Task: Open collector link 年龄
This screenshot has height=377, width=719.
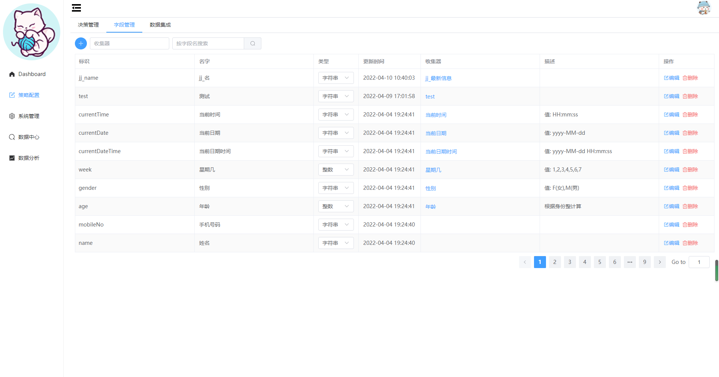Action: pyautogui.click(x=431, y=207)
